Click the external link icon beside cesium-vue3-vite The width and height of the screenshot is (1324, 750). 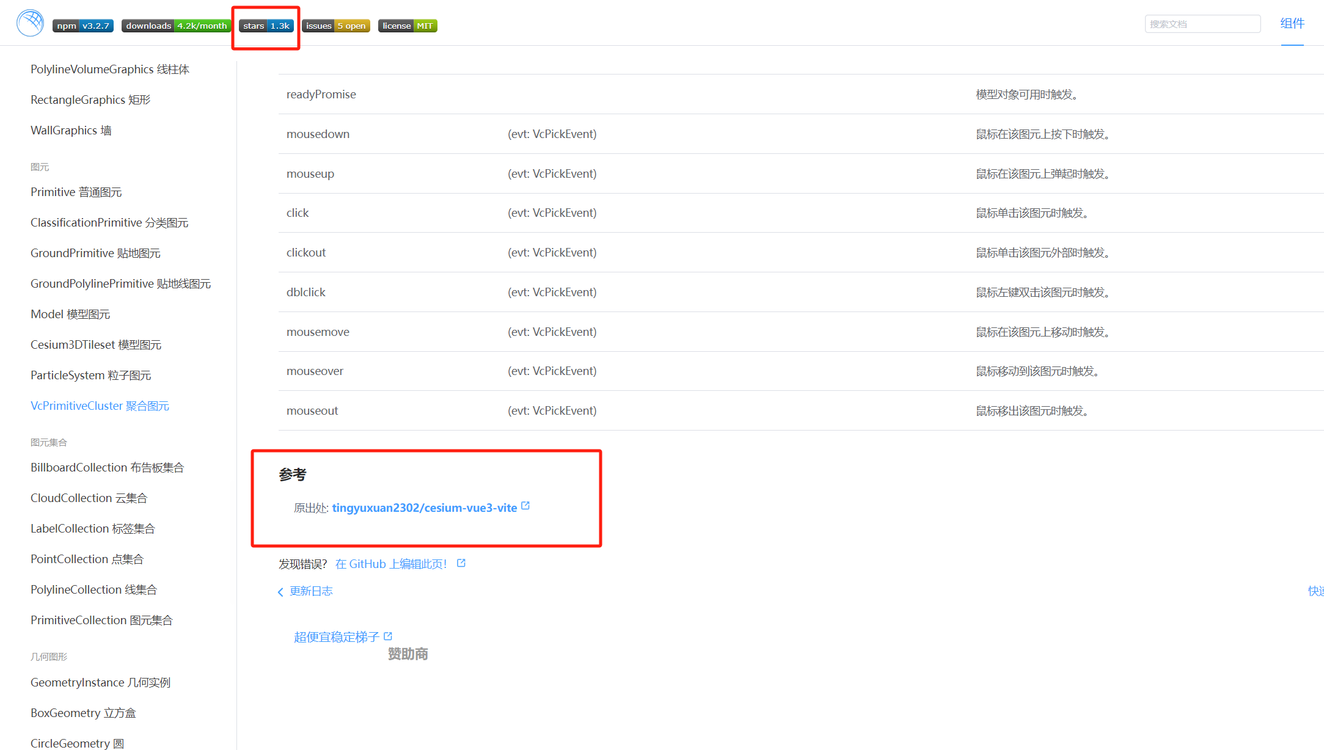pos(525,506)
